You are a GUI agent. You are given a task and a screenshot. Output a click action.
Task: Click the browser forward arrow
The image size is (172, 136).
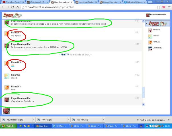[x=8, y=7]
